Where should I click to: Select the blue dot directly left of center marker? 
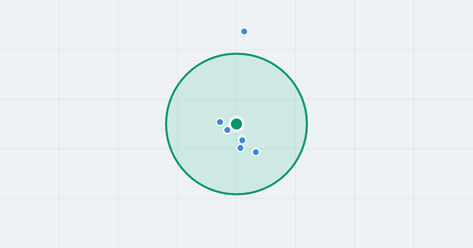220,122
